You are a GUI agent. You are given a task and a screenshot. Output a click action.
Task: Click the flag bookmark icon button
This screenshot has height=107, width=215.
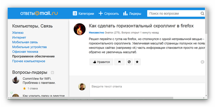[x=119, y=62]
